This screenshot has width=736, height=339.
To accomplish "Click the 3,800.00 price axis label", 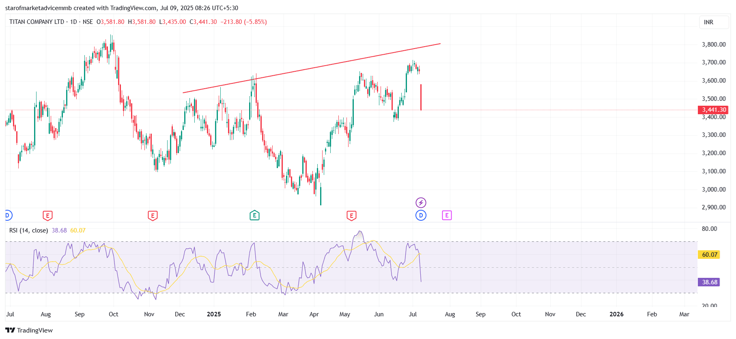I will 714,45.
